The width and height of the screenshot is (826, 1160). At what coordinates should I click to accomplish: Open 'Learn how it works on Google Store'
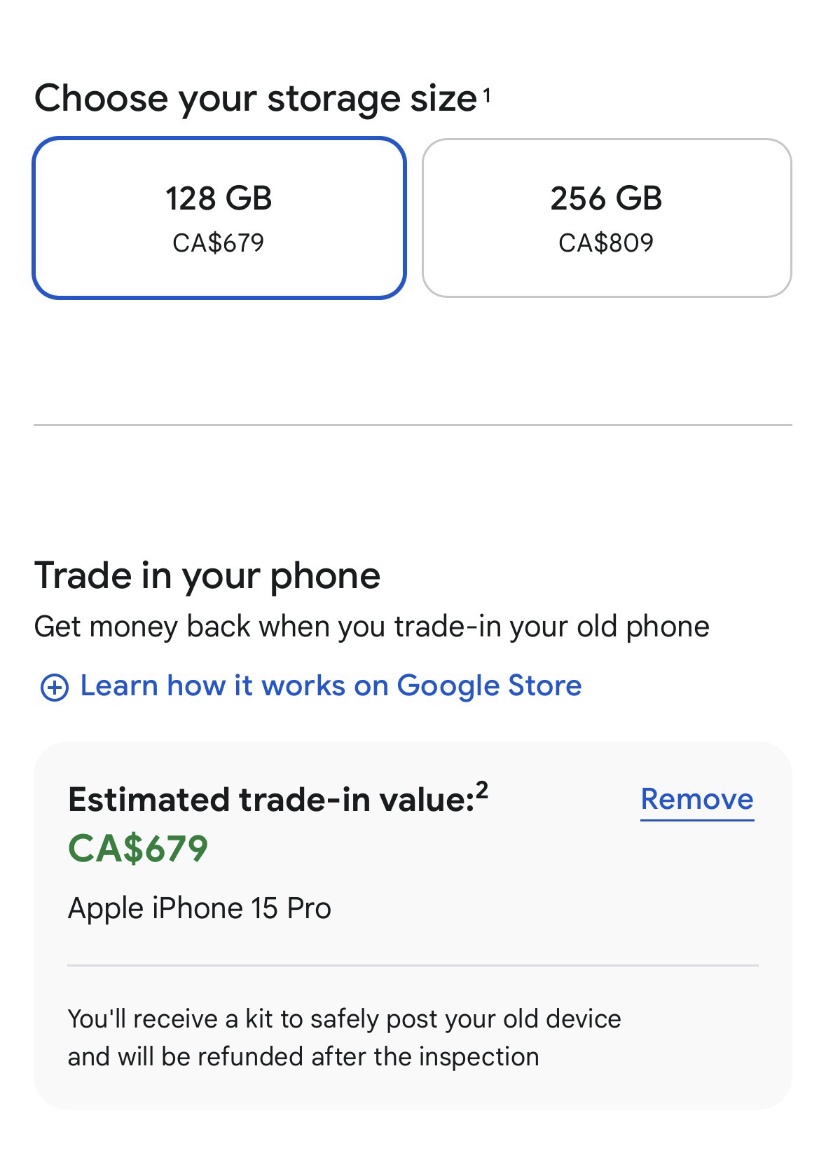tap(331, 685)
